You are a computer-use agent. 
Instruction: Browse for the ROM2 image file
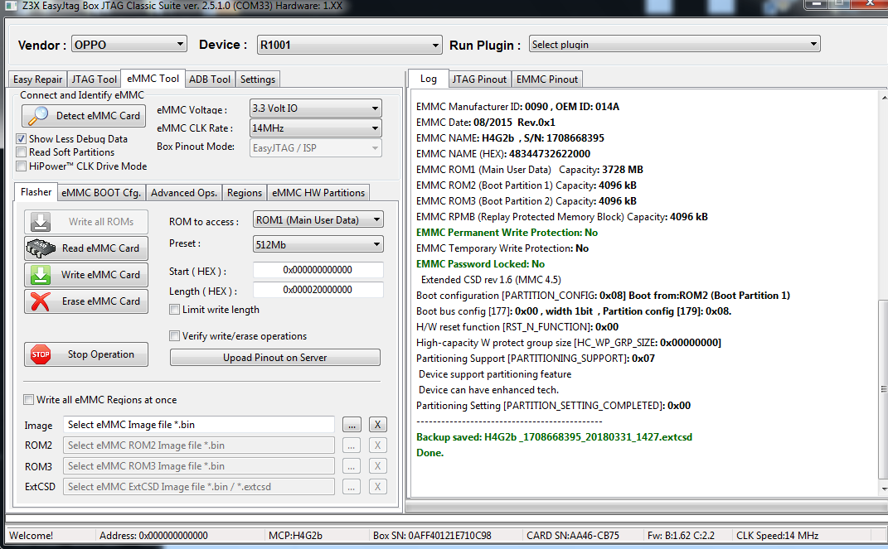pyautogui.click(x=352, y=445)
